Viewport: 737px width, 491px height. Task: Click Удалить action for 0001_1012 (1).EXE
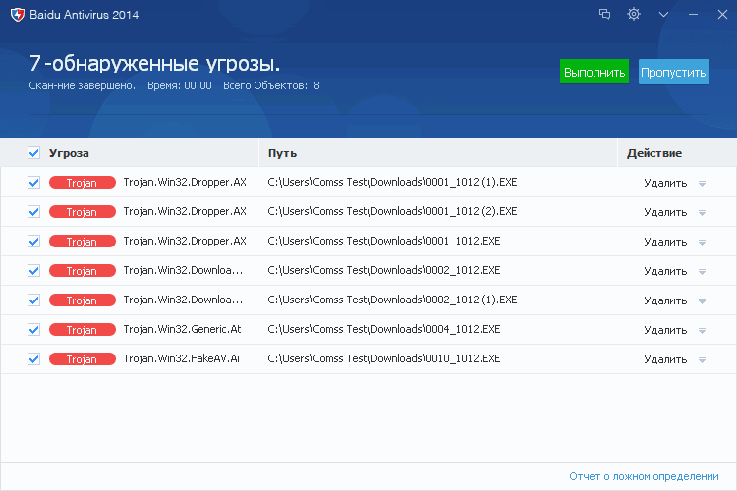[x=665, y=184]
